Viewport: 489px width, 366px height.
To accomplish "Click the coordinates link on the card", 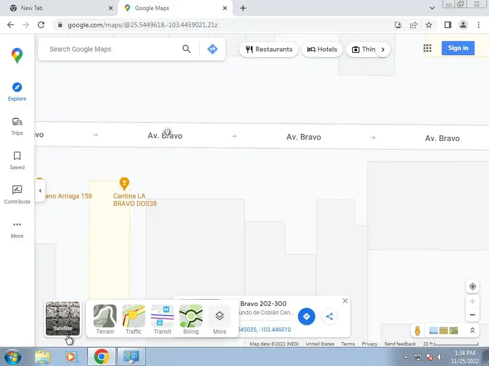I will point(265,330).
